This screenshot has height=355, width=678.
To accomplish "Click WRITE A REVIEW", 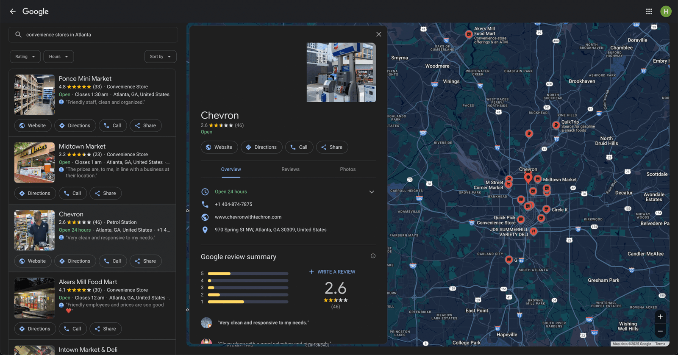I will pyautogui.click(x=332, y=272).
